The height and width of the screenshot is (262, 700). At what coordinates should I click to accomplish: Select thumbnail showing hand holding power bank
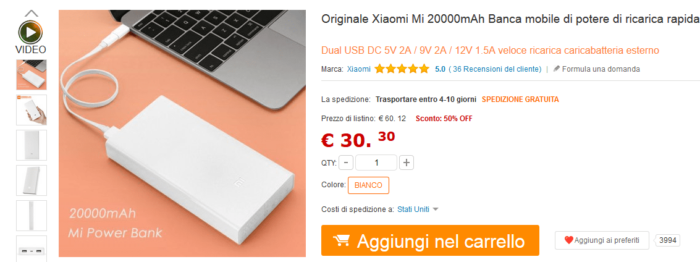[x=32, y=110]
